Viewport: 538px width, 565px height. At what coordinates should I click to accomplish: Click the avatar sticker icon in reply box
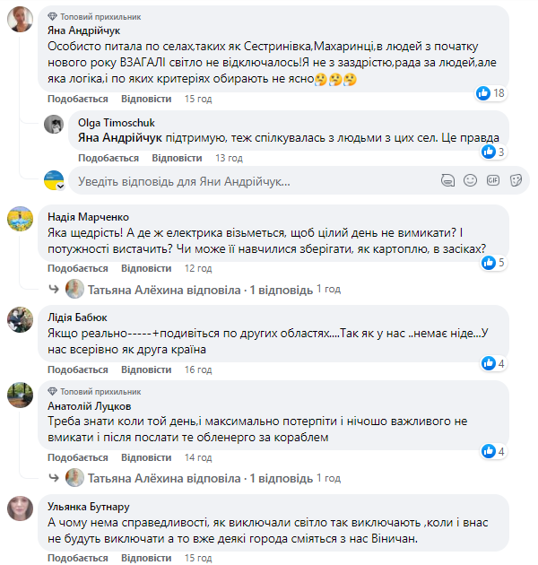click(x=448, y=180)
